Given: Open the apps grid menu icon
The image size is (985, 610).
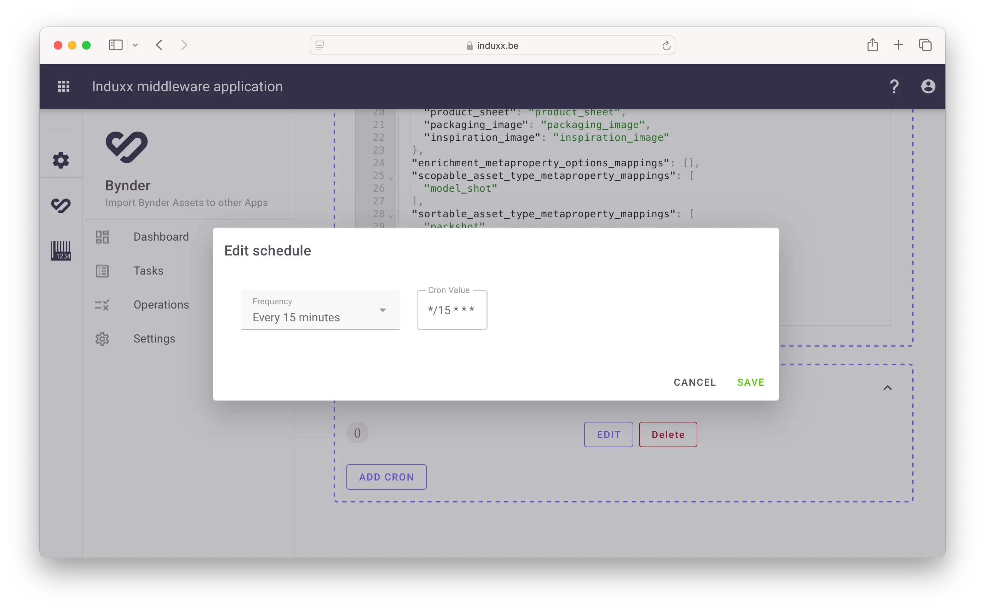Looking at the screenshot, I should [x=64, y=86].
